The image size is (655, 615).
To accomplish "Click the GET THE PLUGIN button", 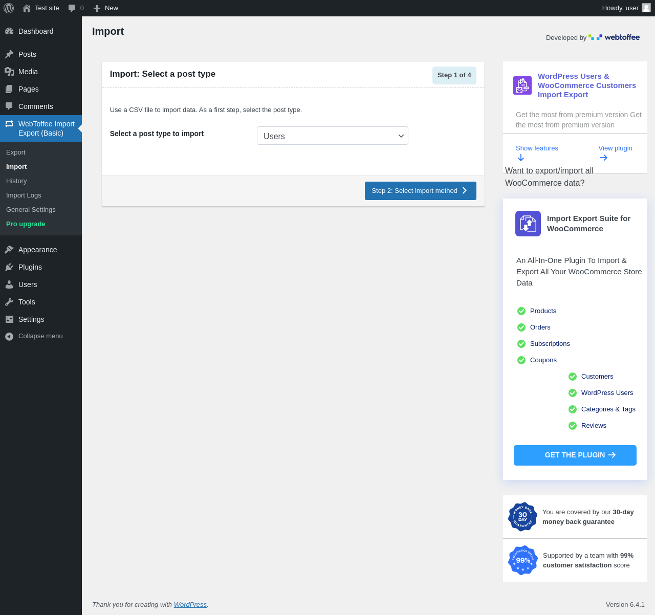I will 575,455.
